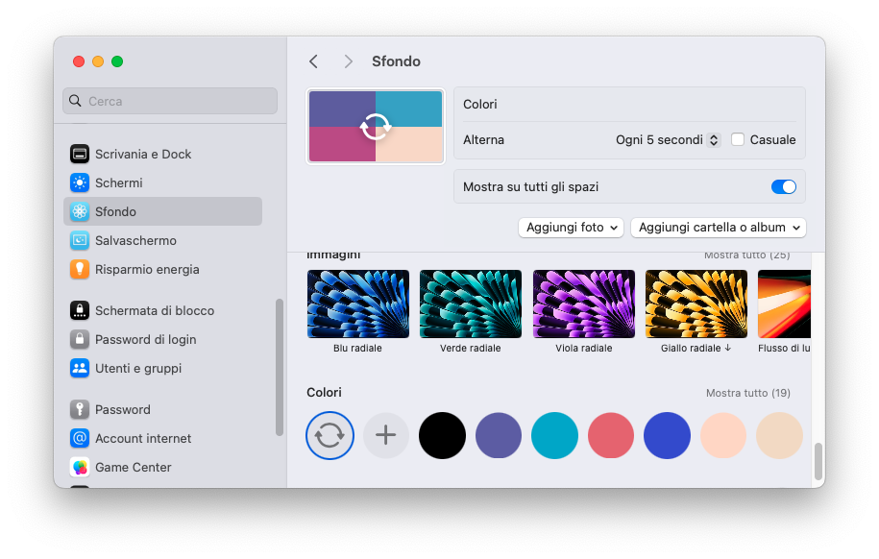Toggle the Casuale checkbox
Viewport: 879px width, 559px height.
tap(738, 139)
